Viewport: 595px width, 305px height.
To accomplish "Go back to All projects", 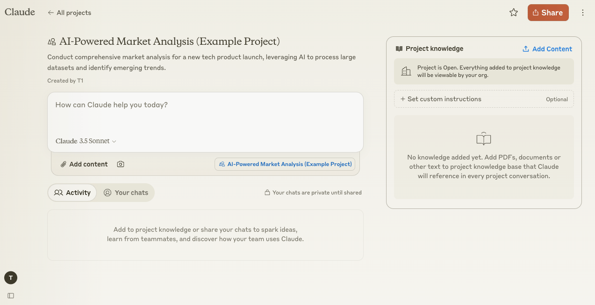I will pyautogui.click(x=70, y=13).
